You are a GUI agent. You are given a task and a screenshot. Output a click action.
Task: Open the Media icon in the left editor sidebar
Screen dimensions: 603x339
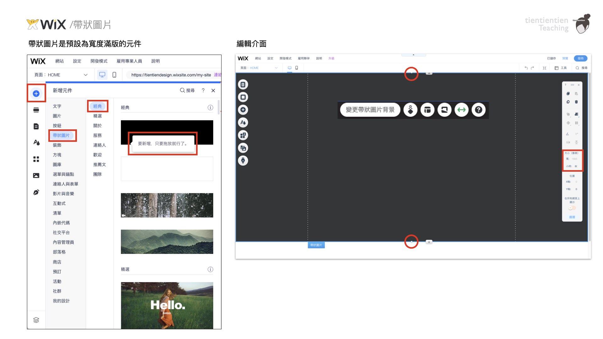(36, 175)
